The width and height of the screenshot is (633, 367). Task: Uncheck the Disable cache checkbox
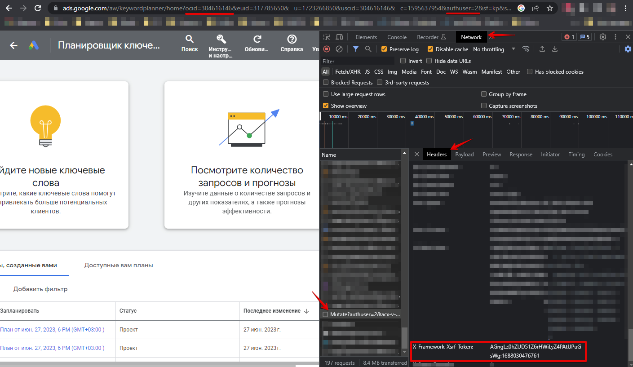pos(430,49)
